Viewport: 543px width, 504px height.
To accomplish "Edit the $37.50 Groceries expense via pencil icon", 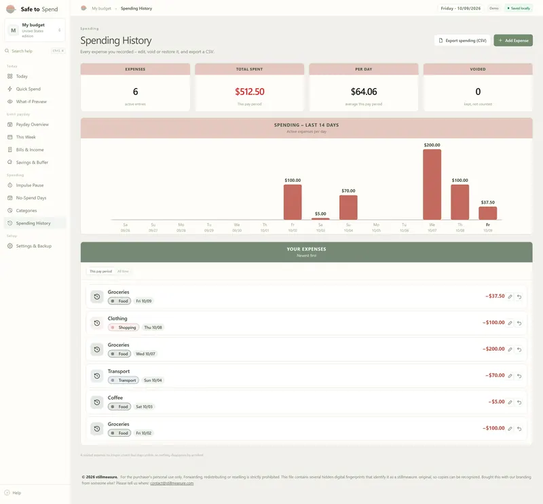I will [510, 296].
